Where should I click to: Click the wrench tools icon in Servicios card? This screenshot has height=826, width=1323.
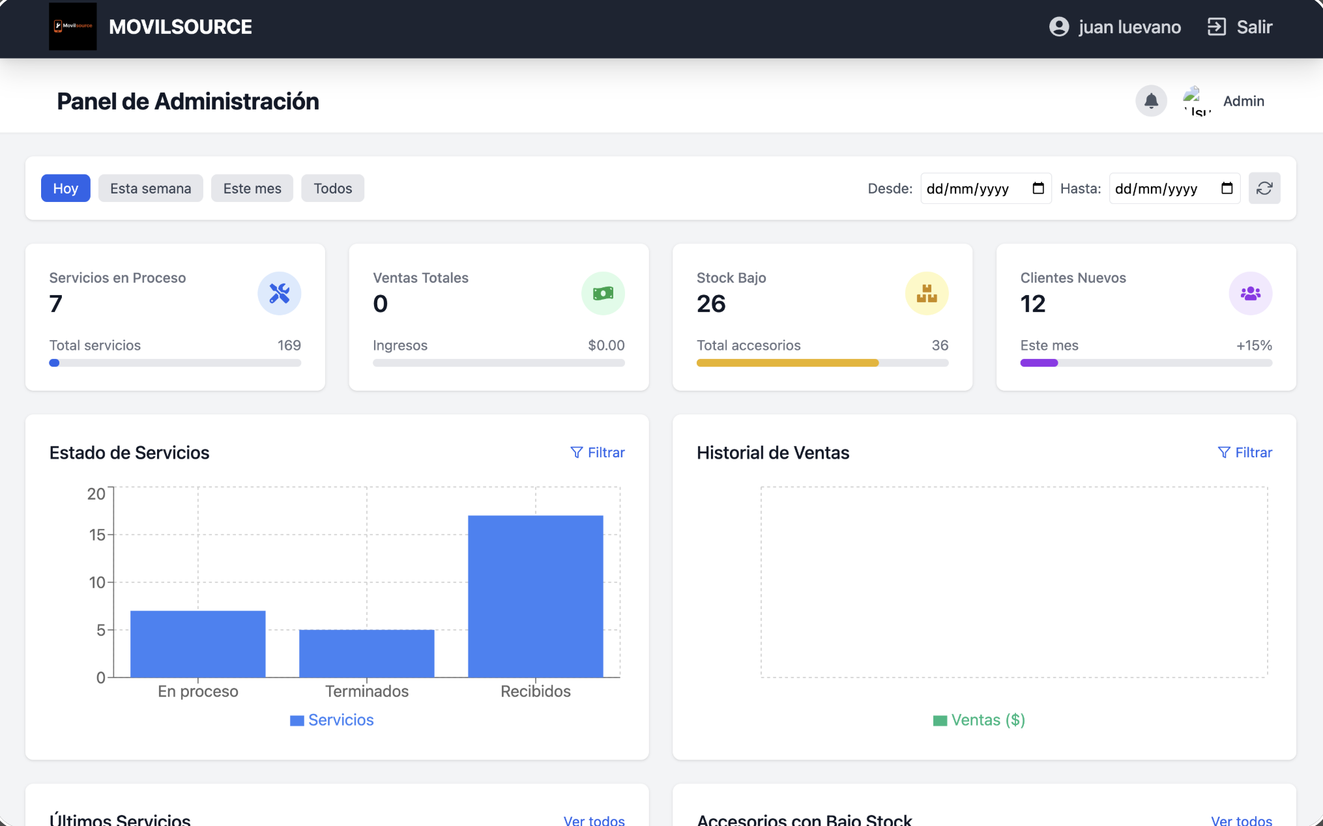click(x=279, y=293)
